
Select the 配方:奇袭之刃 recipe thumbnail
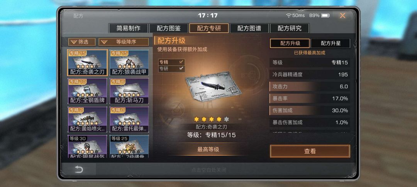click(x=88, y=63)
